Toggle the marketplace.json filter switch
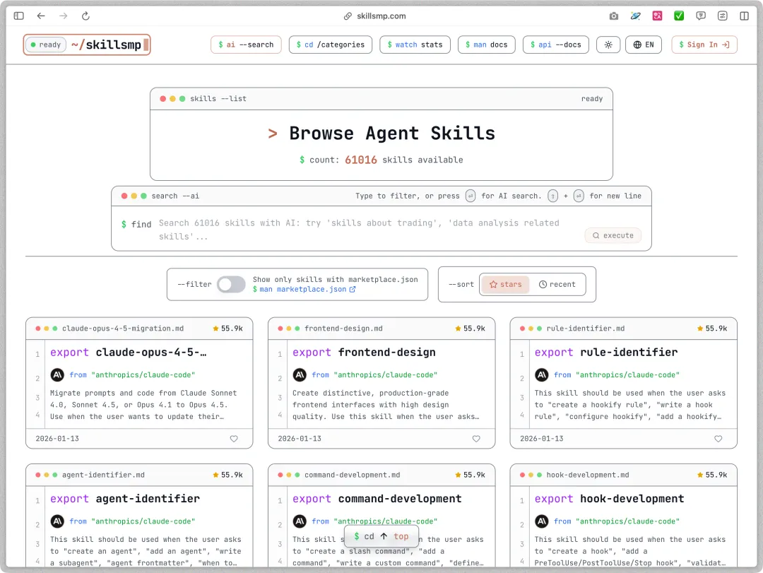 click(x=231, y=284)
